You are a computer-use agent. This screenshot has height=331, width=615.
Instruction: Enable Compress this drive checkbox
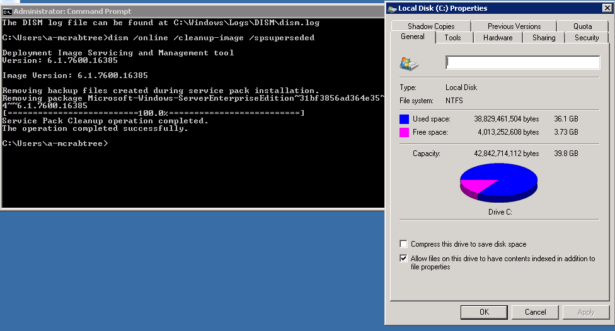coord(404,244)
